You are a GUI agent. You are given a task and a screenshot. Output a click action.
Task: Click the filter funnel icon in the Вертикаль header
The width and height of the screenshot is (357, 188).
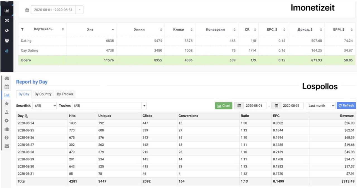[x=22, y=29]
